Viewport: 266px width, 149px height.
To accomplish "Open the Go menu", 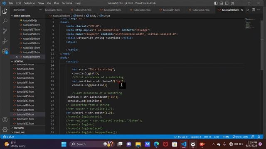I will [x=49, y=3].
